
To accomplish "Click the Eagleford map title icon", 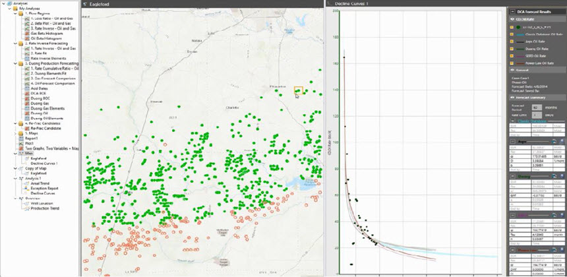I will [x=84, y=4].
